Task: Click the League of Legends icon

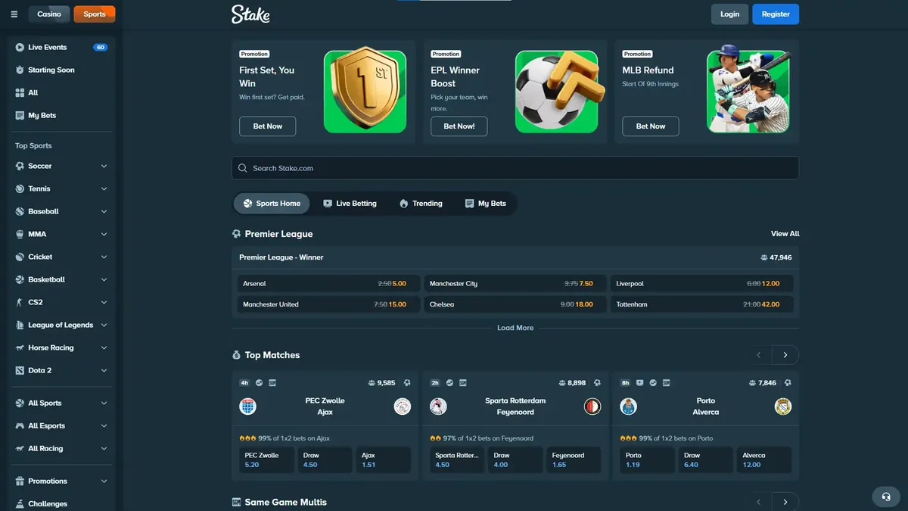Action: (20, 325)
